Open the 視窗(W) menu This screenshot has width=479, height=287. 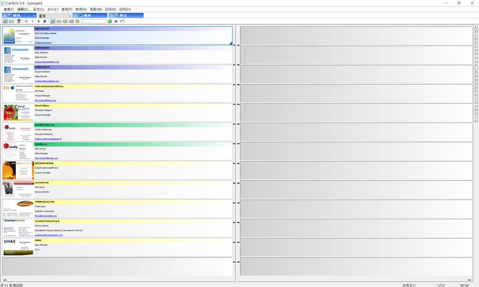point(95,9)
